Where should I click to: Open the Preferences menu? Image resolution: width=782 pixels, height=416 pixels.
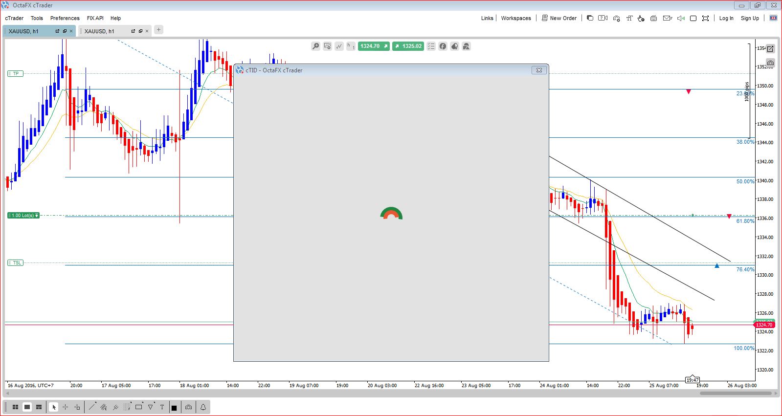click(x=65, y=18)
